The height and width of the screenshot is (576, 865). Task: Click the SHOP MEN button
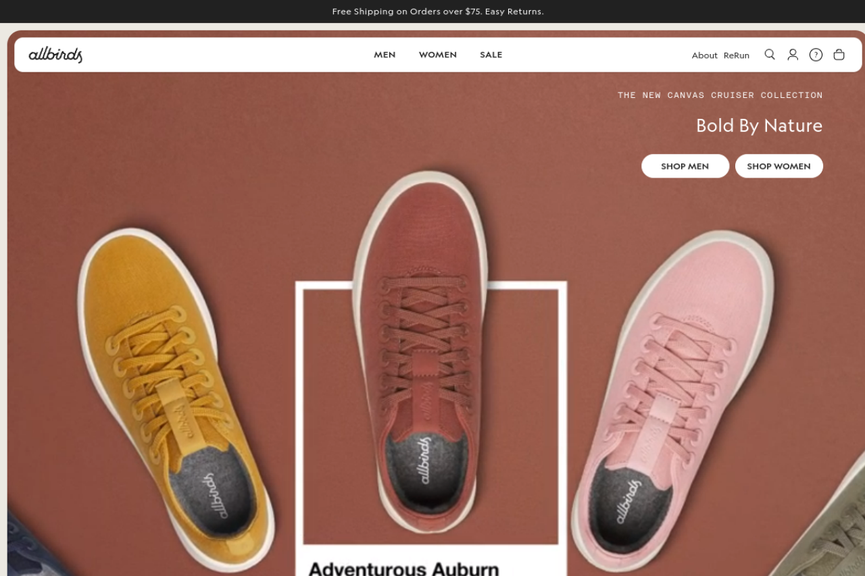685,166
